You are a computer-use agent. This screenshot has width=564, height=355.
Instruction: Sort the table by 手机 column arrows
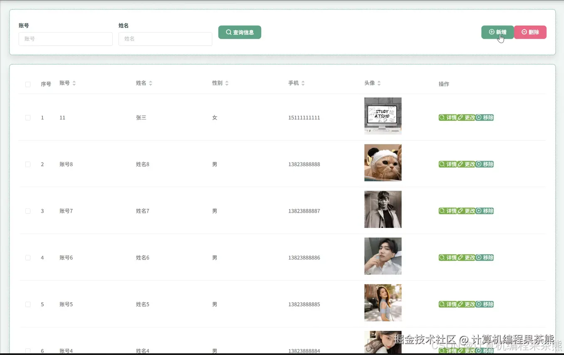[303, 83]
